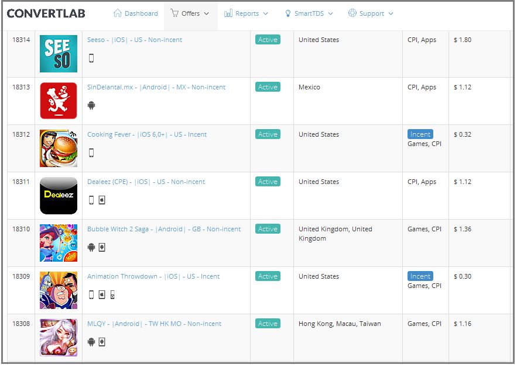The image size is (517, 368).
Task: Open the Dealeez (CPE) offer link
Action: pyautogui.click(x=146, y=182)
